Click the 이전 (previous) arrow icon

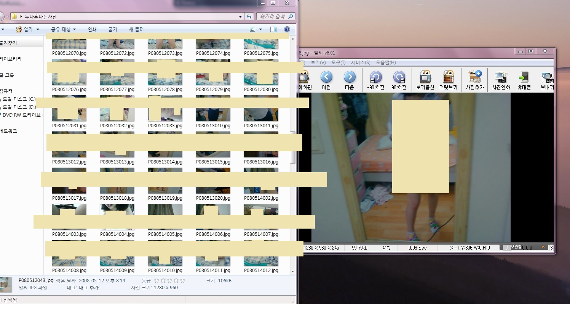(x=326, y=77)
